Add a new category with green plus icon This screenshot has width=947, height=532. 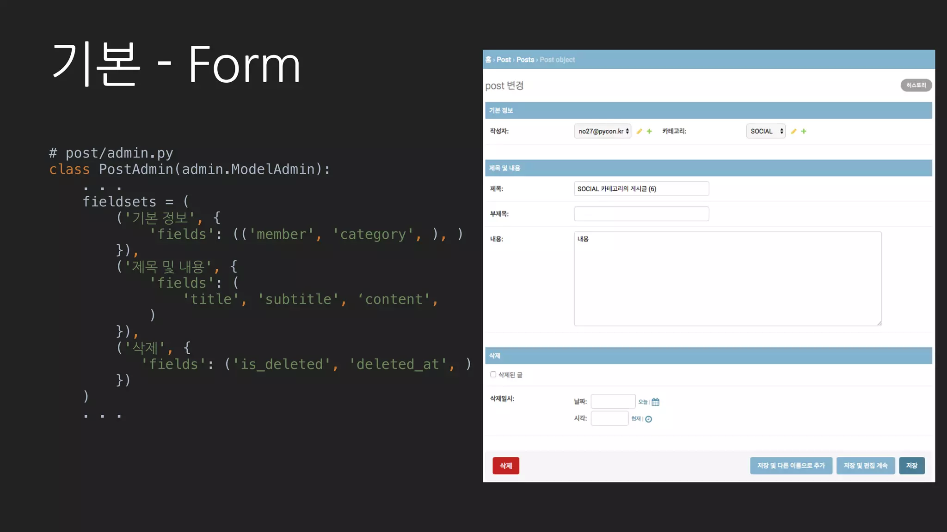804,132
